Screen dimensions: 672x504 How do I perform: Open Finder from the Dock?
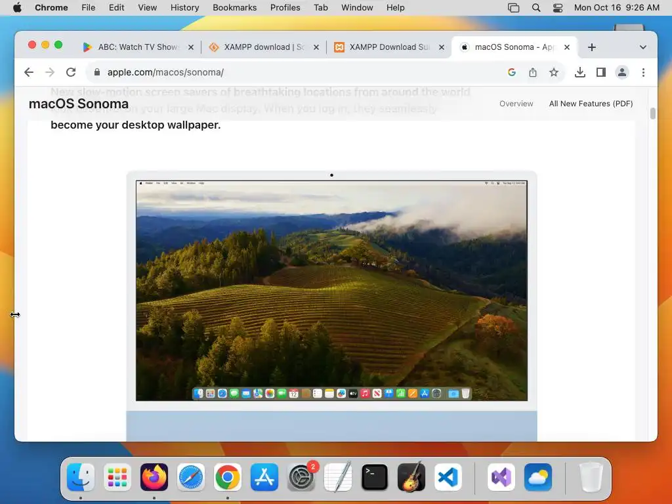[x=81, y=477]
